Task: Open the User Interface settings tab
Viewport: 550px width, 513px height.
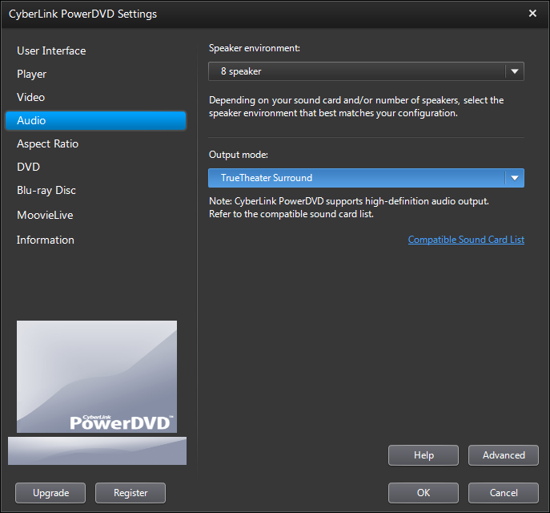Action: tap(51, 50)
